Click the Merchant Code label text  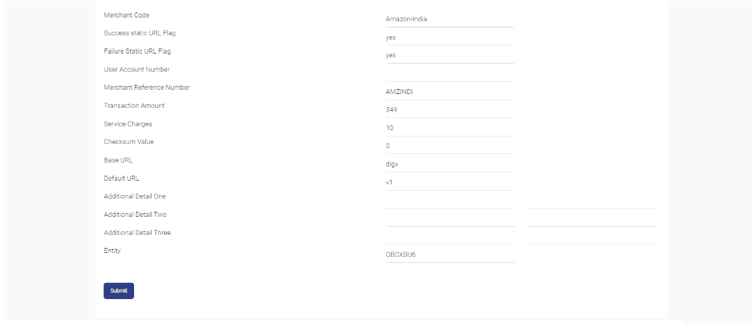tap(127, 15)
